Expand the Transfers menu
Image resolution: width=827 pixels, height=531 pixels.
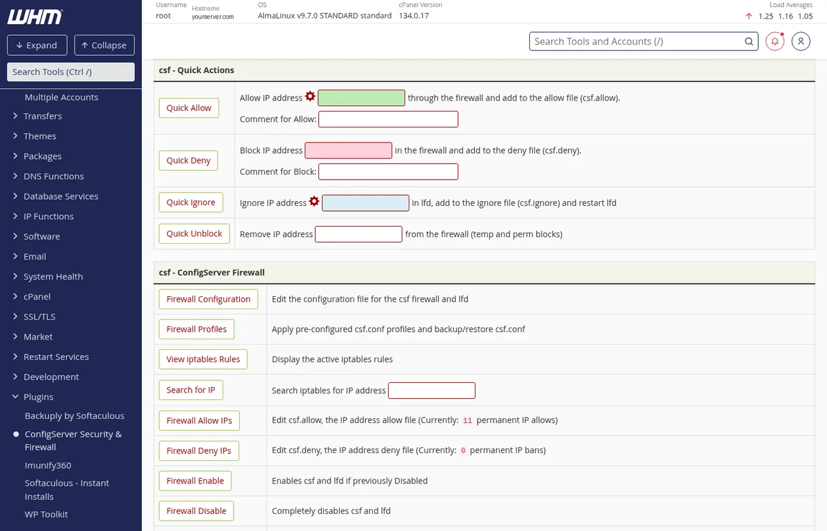43,116
